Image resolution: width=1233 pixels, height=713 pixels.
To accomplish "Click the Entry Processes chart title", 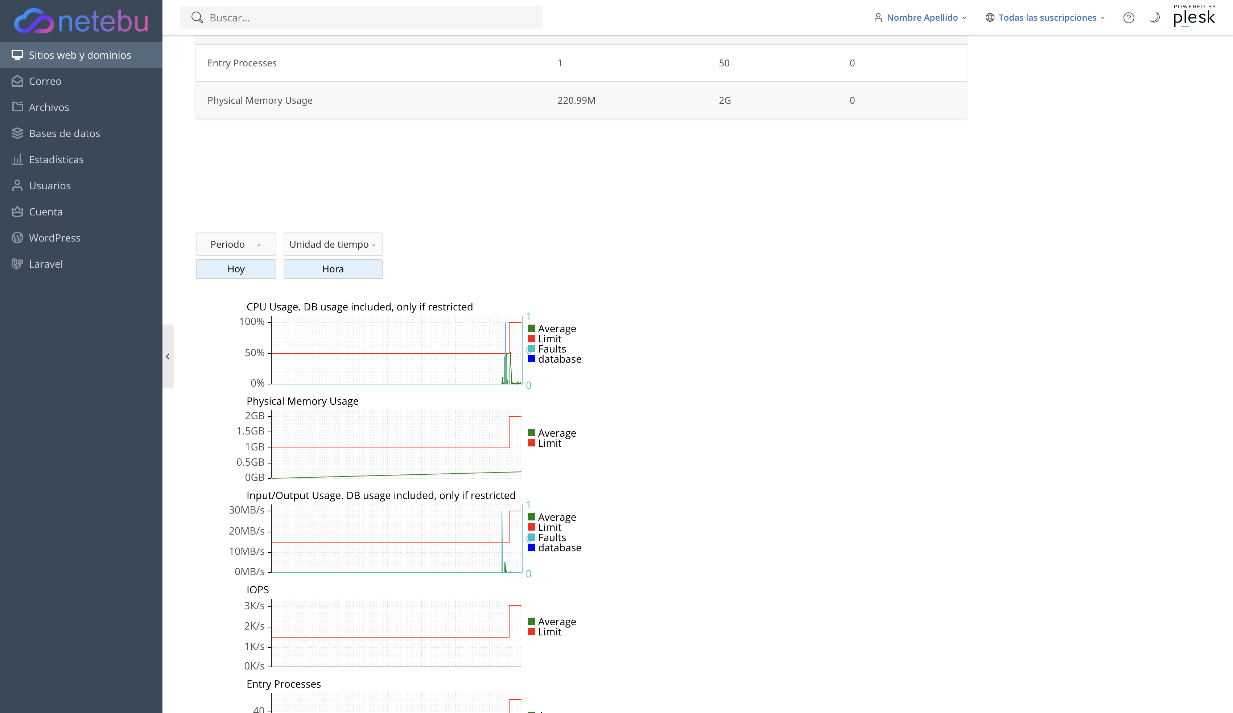I will point(284,684).
